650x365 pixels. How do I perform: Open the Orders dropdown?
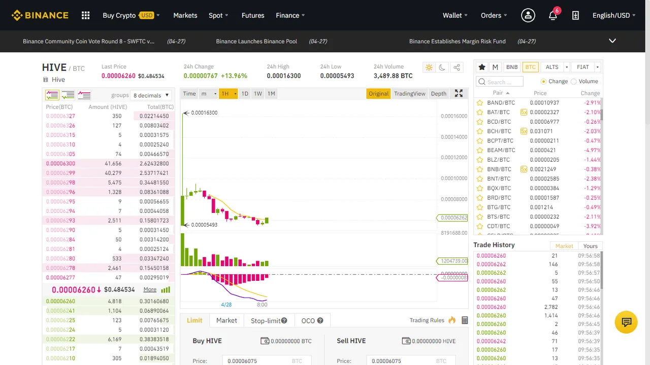(494, 15)
